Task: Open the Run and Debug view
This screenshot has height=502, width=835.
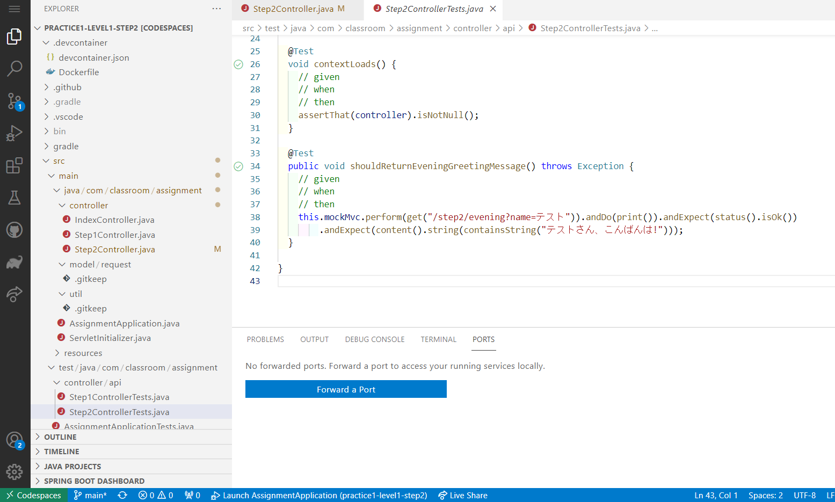Action: 14,133
